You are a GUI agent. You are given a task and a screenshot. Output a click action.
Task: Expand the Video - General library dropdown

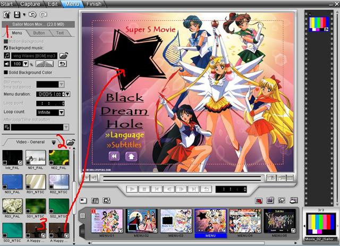point(54,142)
